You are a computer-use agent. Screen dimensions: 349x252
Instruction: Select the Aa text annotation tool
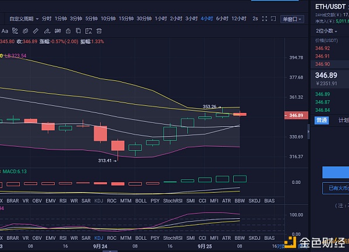(x=5, y=31)
